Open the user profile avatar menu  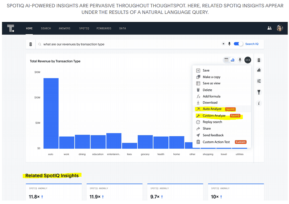pyautogui.click(x=280, y=28)
